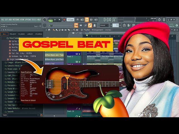179x134 pixels.
Task: Click the orange keyboard icon in the toolbar
Action: [x=76, y=25]
